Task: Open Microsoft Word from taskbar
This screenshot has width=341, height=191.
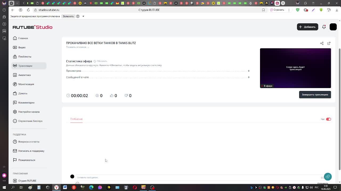Action: (x=65, y=188)
